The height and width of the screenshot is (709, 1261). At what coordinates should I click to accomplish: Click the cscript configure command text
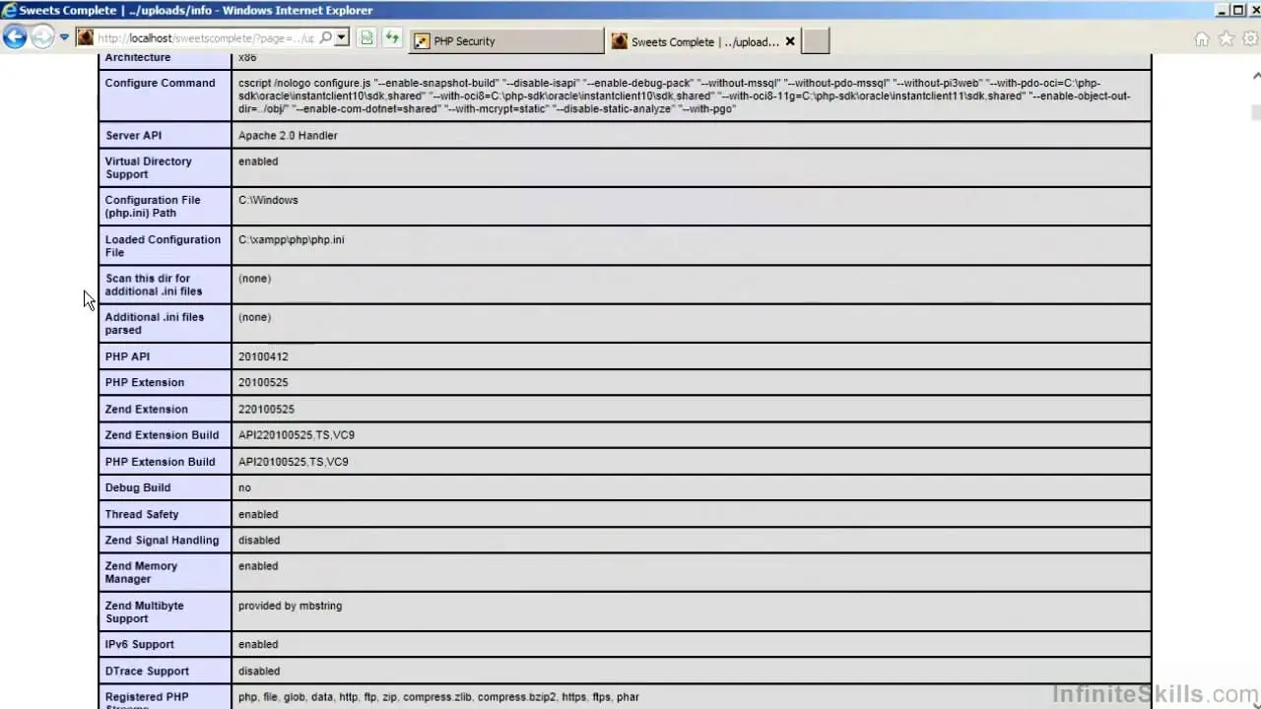pyautogui.click(x=684, y=97)
